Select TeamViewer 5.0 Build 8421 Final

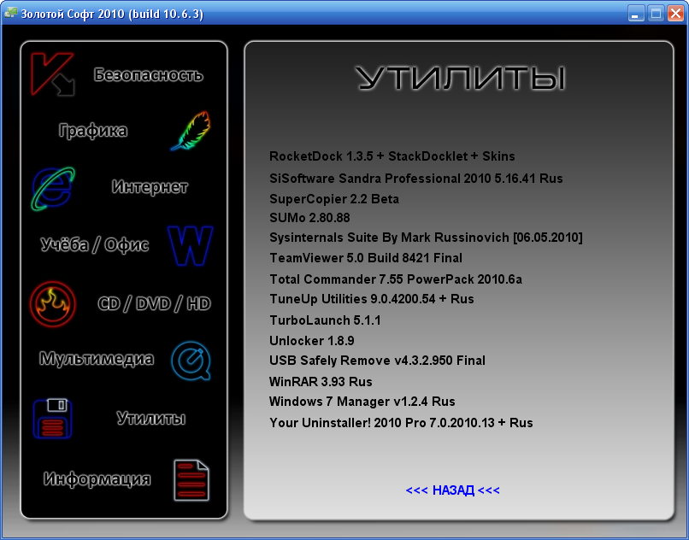(x=366, y=258)
